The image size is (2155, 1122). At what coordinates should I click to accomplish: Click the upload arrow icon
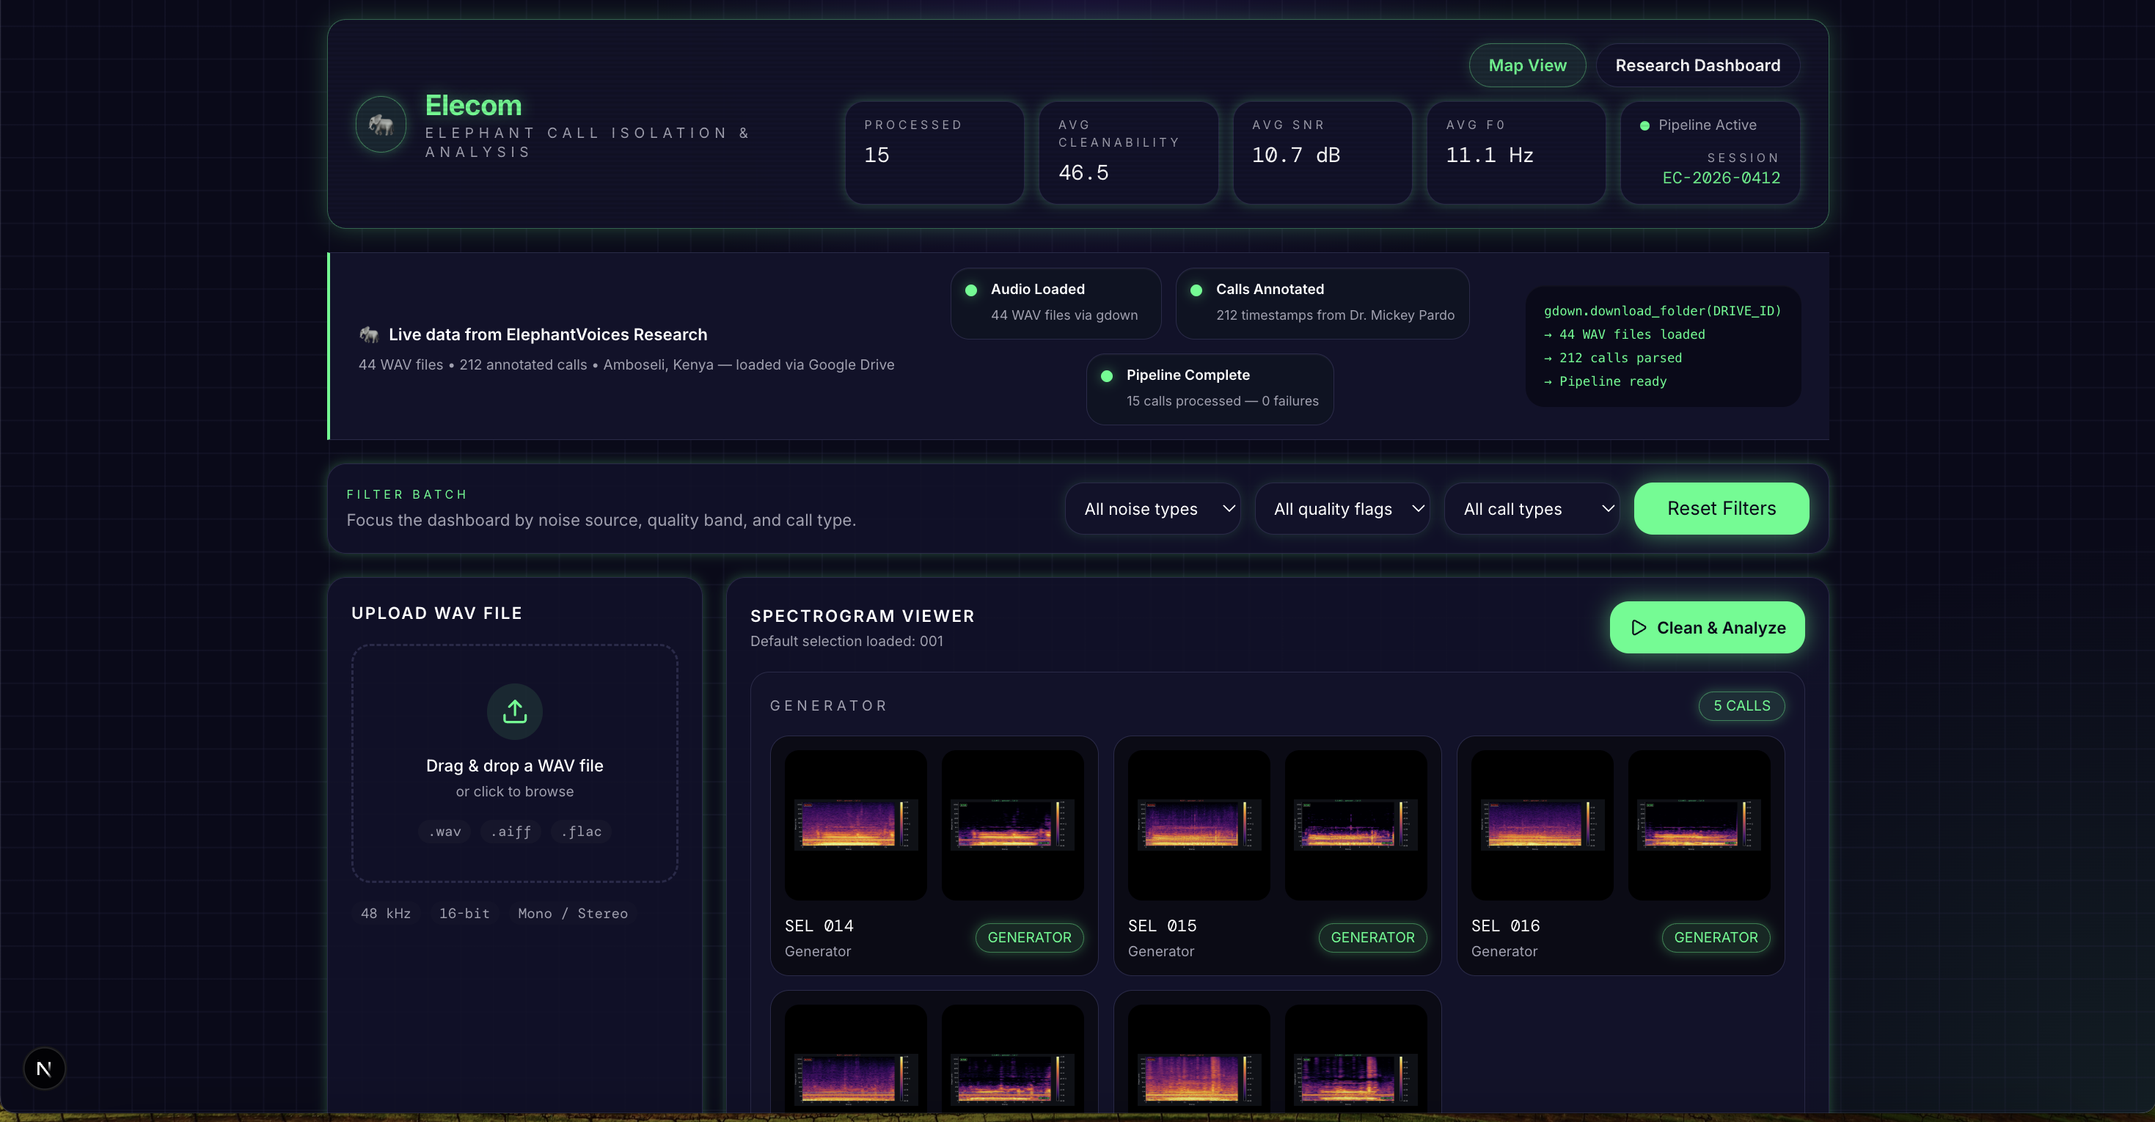coord(514,711)
